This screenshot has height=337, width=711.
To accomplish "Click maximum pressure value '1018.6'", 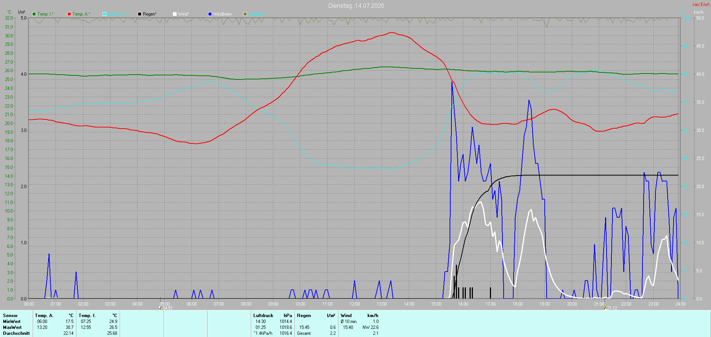I will point(286,327).
